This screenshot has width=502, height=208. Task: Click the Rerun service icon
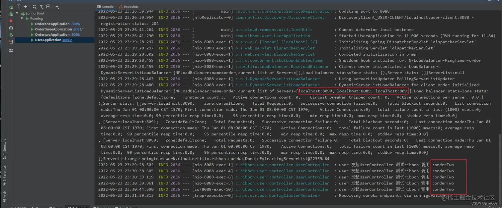pyautogui.click(x=11, y=7)
